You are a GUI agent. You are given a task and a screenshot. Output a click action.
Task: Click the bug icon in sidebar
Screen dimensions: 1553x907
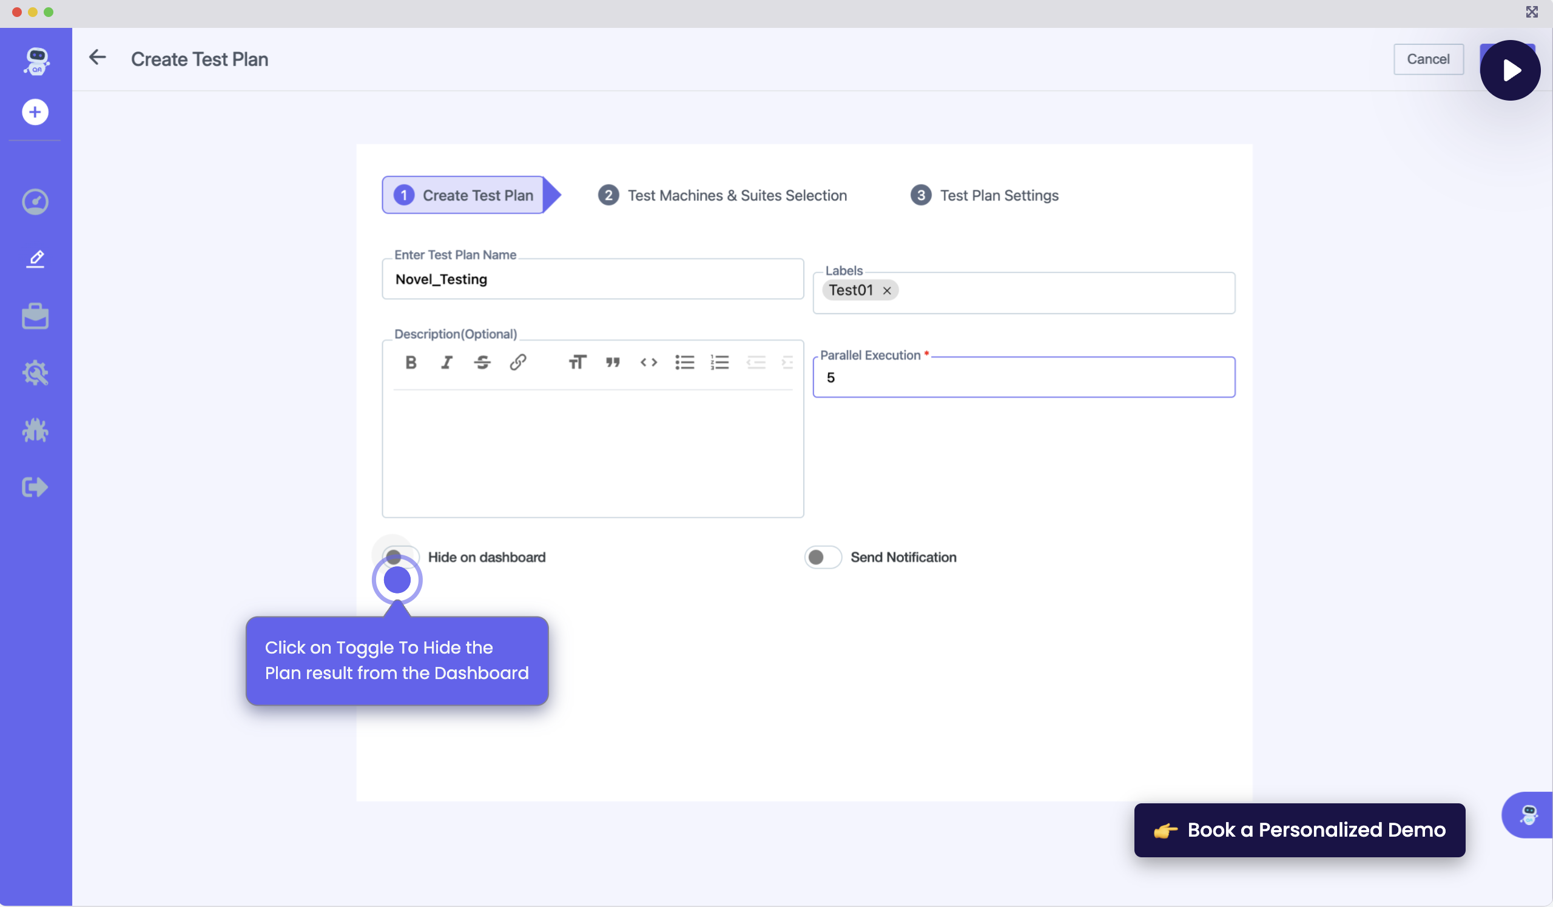(35, 430)
